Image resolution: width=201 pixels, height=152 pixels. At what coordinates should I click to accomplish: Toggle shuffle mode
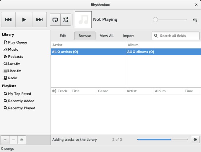click(66, 20)
